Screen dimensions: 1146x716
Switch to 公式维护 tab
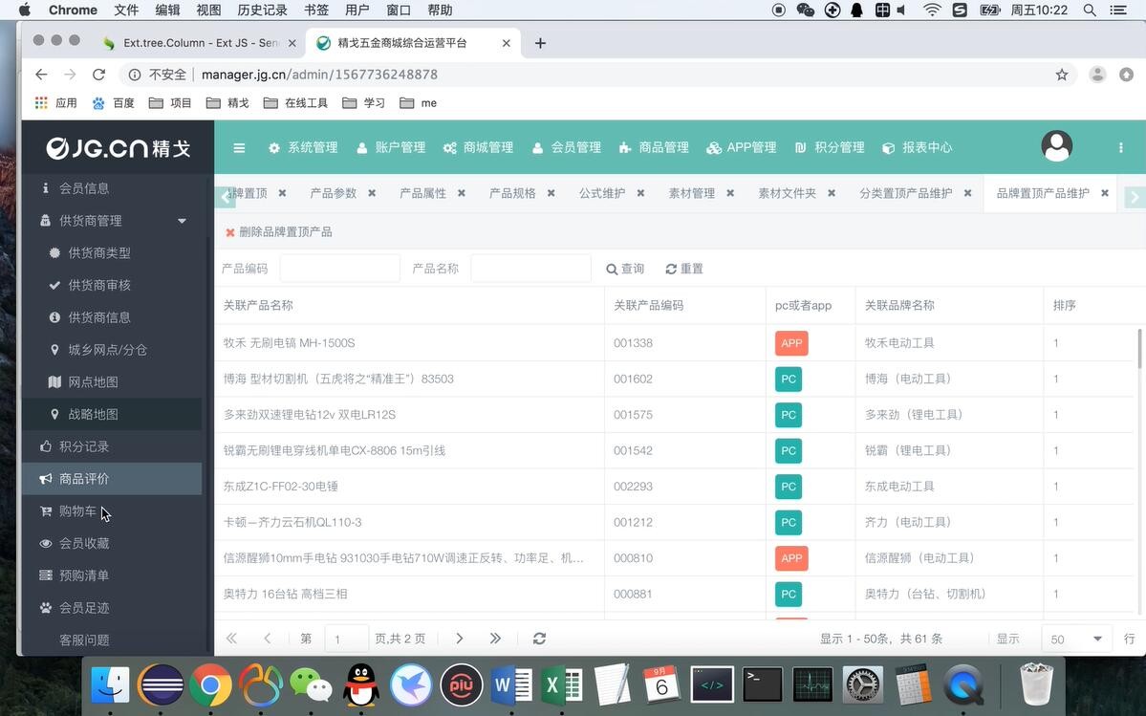tap(602, 193)
